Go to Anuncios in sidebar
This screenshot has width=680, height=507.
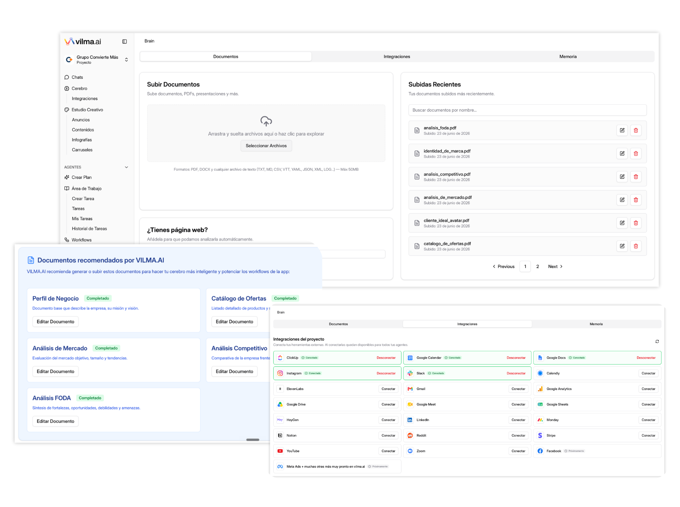coord(81,120)
